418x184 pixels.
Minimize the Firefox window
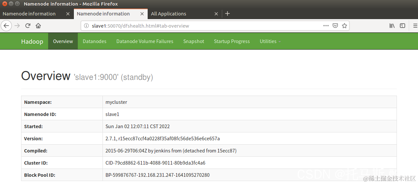10,4
